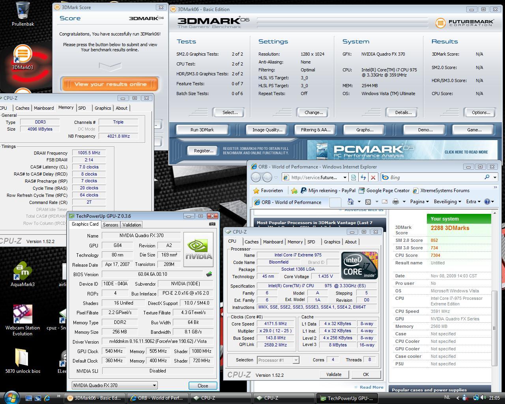Click the Internet Explorer Forward arrow

(x=267, y=178)
